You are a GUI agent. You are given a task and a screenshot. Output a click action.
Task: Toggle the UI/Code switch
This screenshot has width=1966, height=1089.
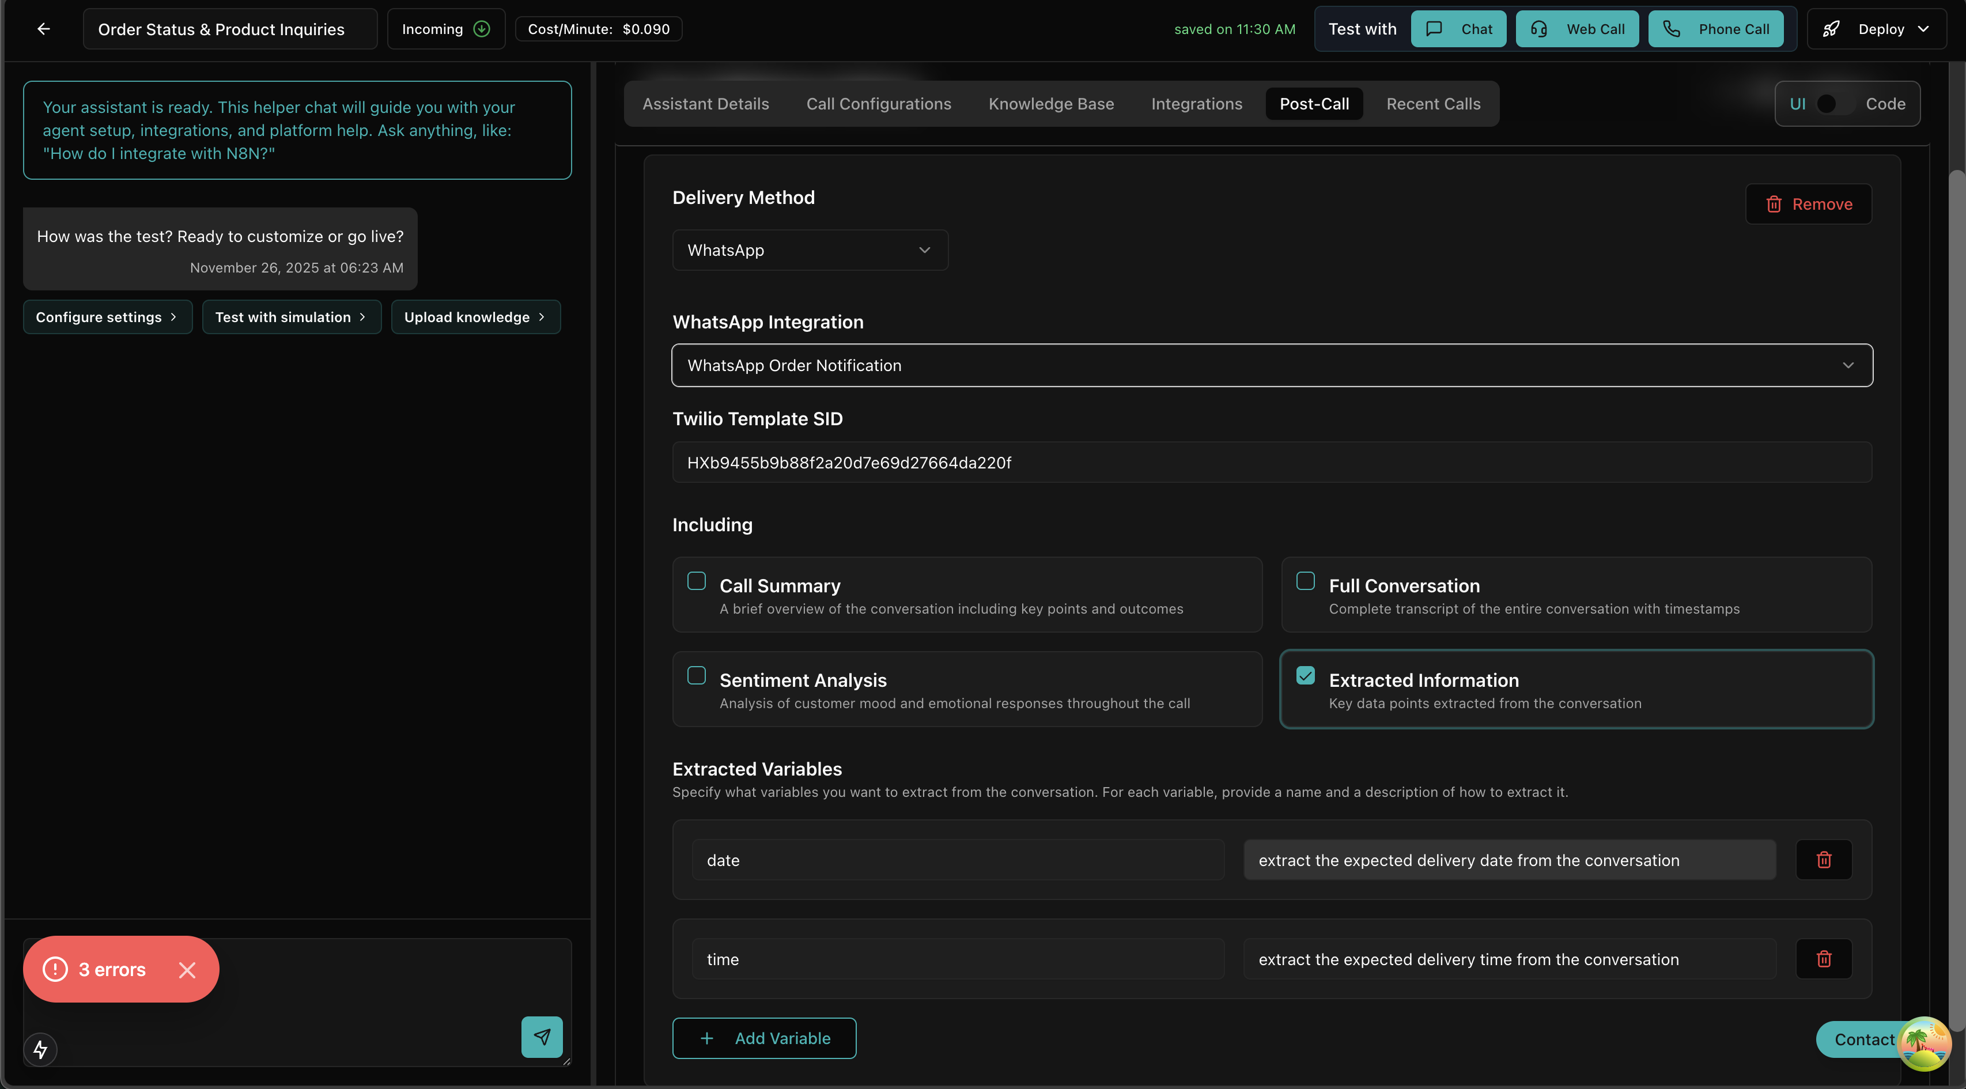click(x=1836, y=104)
